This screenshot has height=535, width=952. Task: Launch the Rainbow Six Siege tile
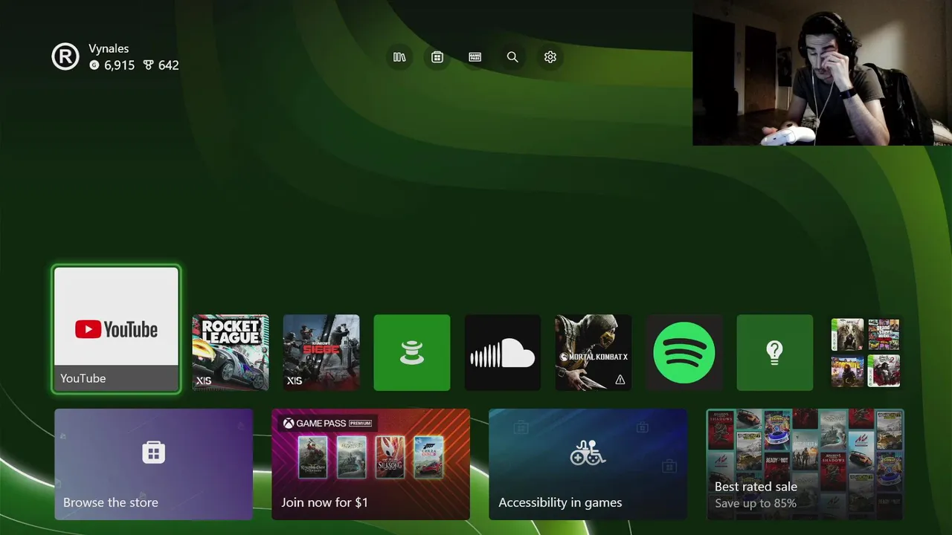pyautogui.click(x=321, y=352)
